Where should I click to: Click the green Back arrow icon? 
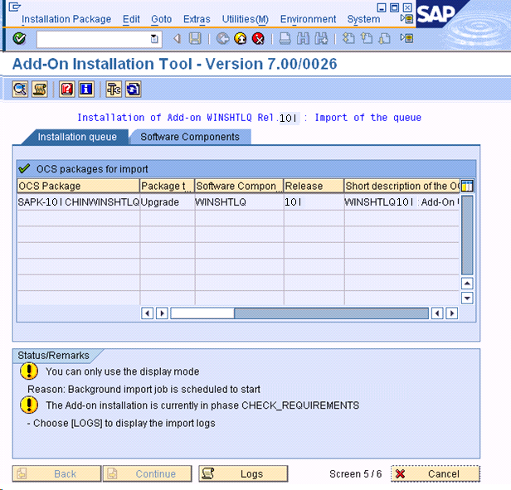[x=222, y=39]
